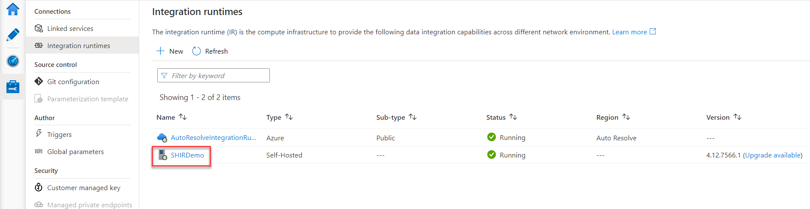Screen dimensions: 810x209
Task: Go to Triggers in Author section
Action: pos(59,134)
